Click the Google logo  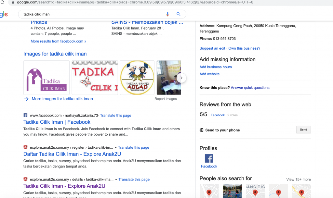point(4,14)
